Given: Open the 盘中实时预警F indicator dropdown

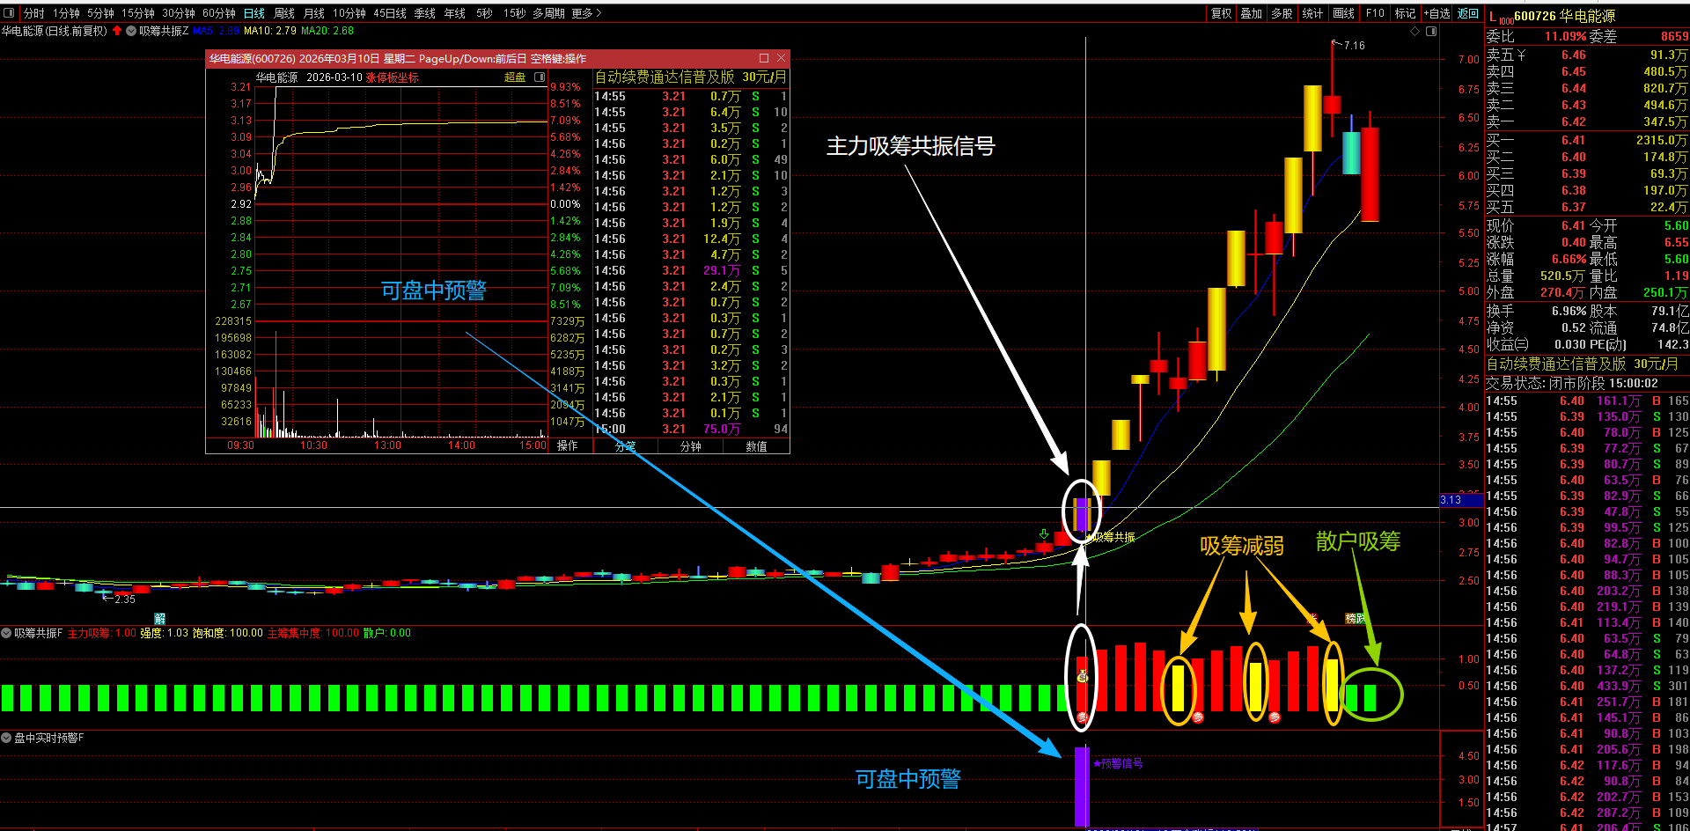Looking at the screenshot, I should [x=6, y=738].
